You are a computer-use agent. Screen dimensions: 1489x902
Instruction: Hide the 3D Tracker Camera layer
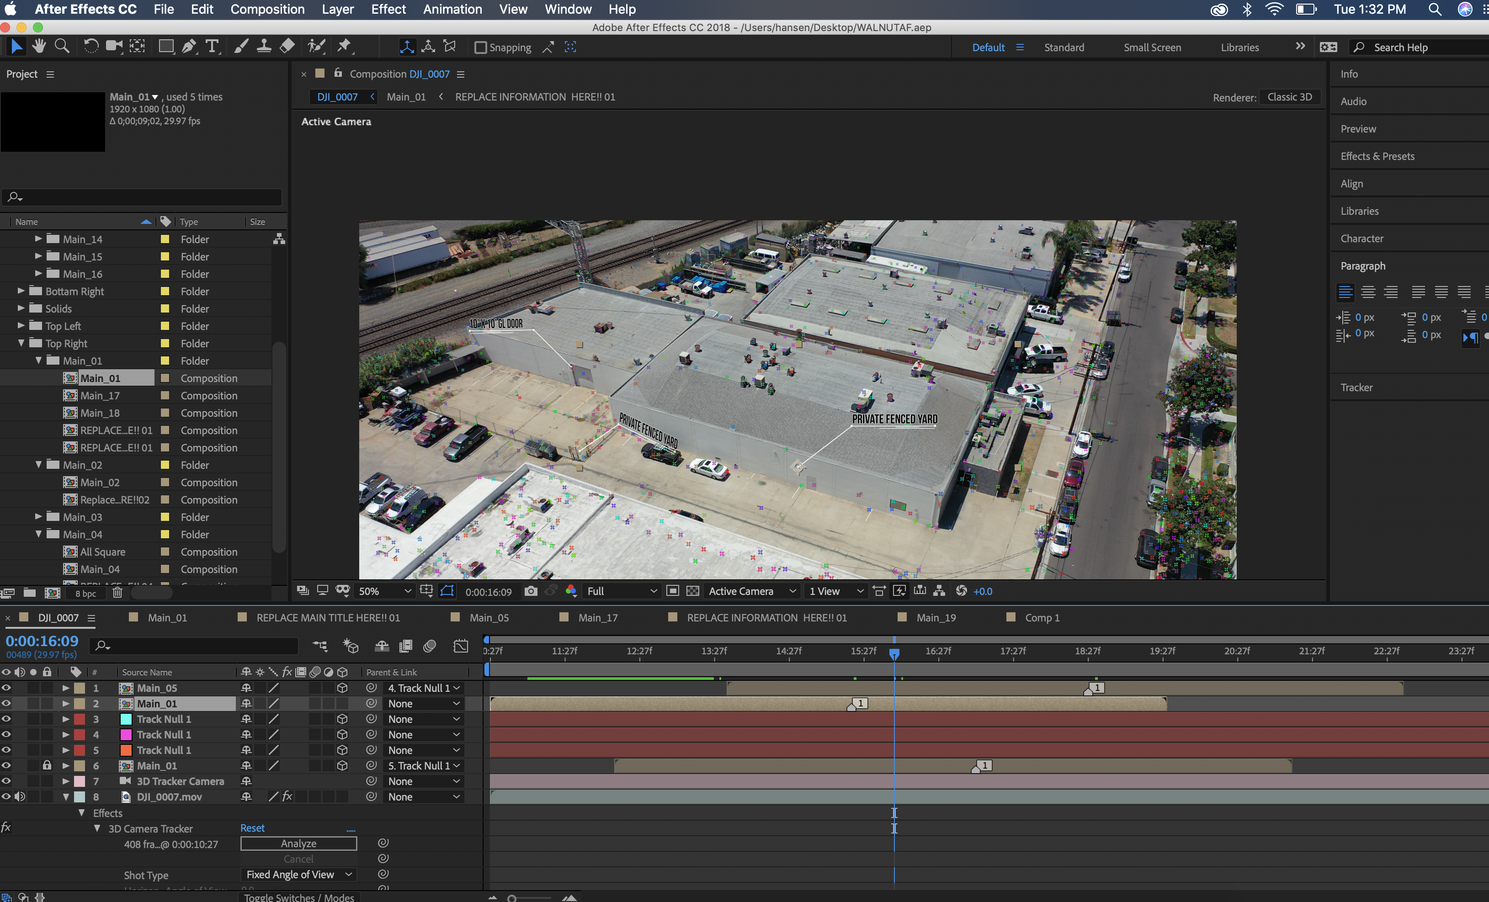click(6, 780)
